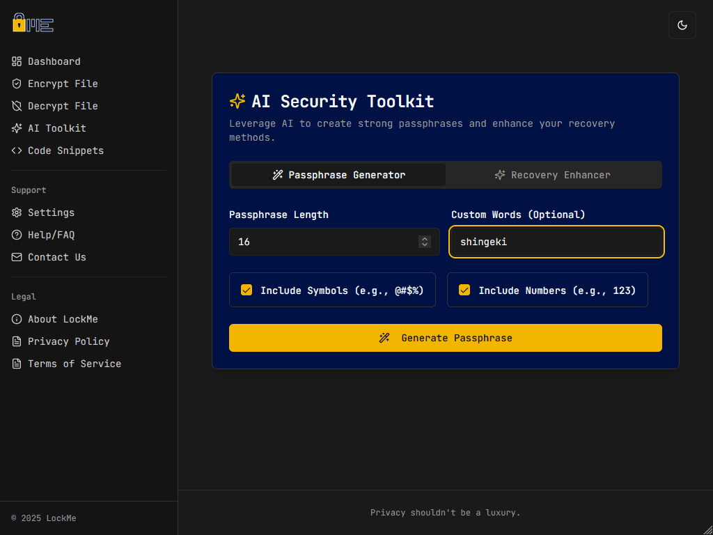This screenshot has height=535, width=713.
Task: Click the Help/FAQ question mark icon
Action: click(x=17, y=235)
